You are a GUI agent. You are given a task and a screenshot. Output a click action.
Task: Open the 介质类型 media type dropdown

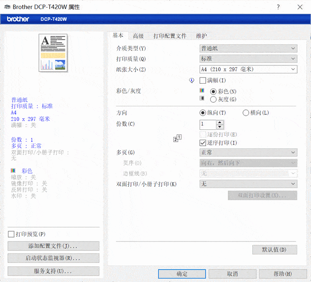[x=248, y=48]
